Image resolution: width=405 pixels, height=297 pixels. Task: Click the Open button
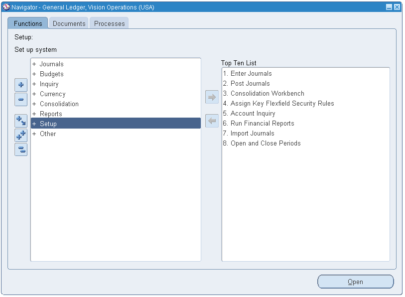tap(355, 282)
